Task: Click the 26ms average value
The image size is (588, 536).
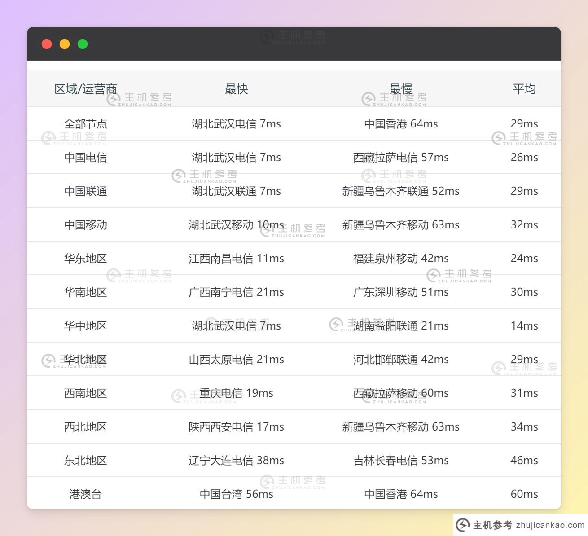Action: point(524,157)
